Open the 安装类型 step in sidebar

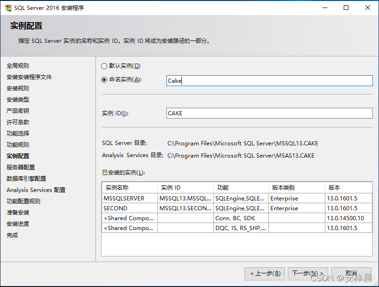coord(18,100)
